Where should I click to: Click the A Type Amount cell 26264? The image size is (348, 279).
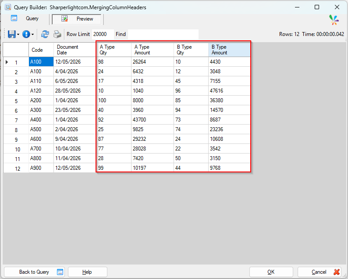pyautogui.click(x=153, y=62)
